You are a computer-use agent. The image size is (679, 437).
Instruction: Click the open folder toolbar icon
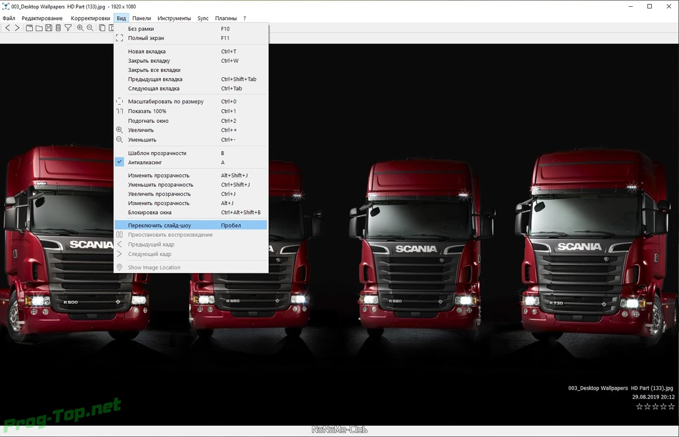click(39, 28)
